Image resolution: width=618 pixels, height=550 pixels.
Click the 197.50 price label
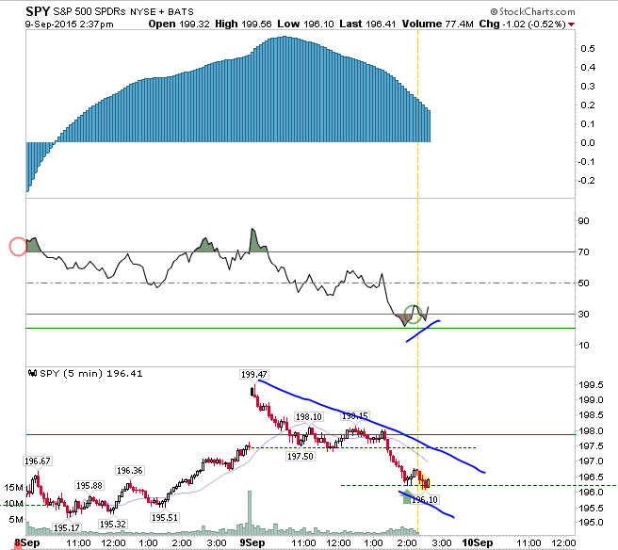click(301, 456)
